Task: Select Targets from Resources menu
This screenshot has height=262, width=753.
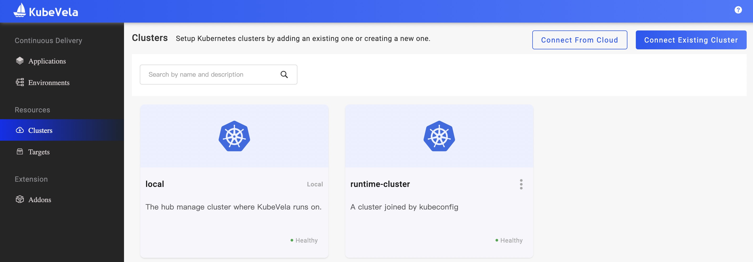Action: click(39, 152)
